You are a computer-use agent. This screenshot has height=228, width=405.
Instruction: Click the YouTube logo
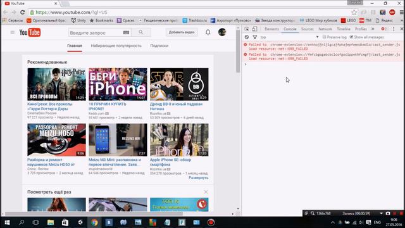(30, 32)
